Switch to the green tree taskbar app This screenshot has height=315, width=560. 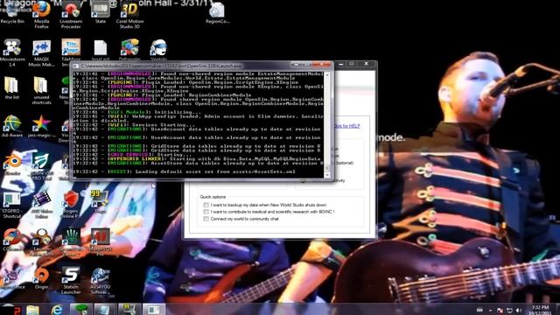pos(80,309)
